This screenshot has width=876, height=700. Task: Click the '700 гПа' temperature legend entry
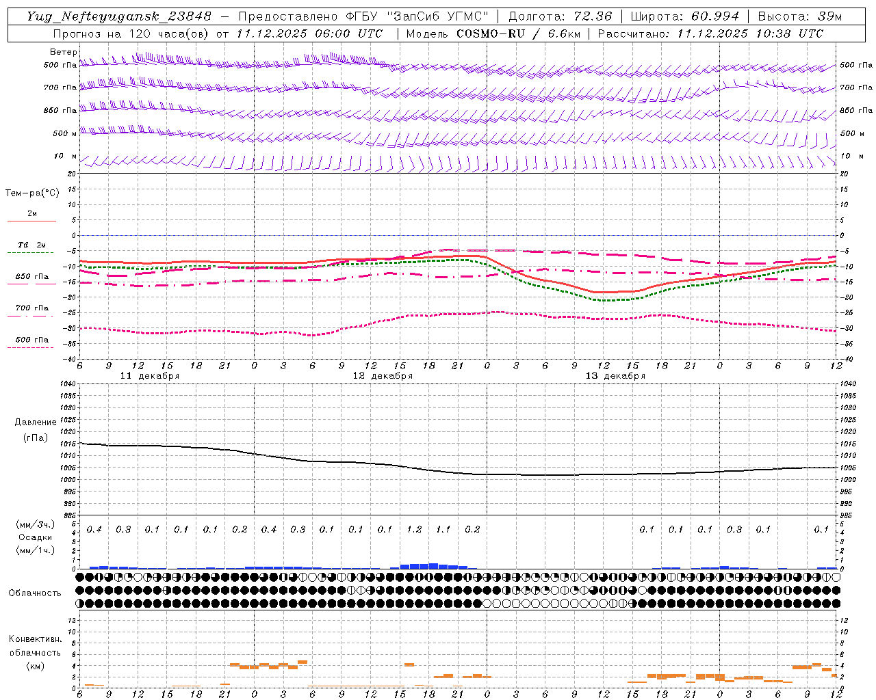click(x=32, y=308)
